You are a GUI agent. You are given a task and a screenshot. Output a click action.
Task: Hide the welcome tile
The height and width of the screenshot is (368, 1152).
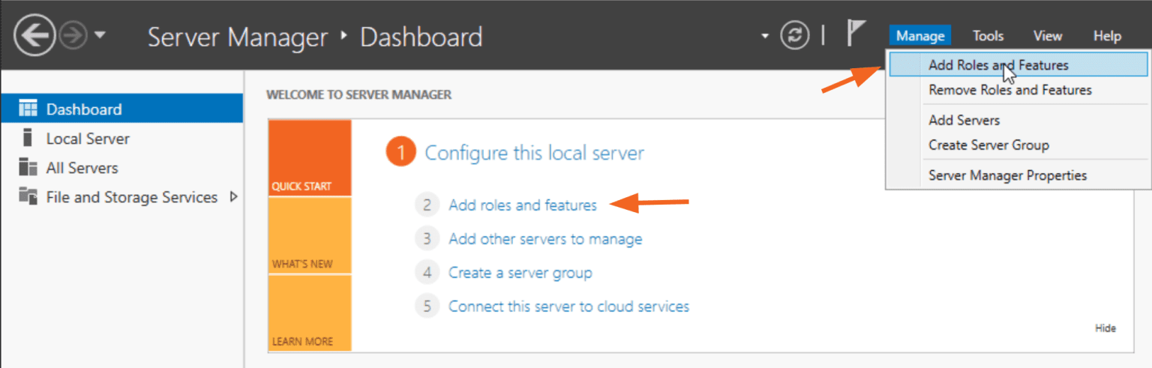(x=1105, y=328)
